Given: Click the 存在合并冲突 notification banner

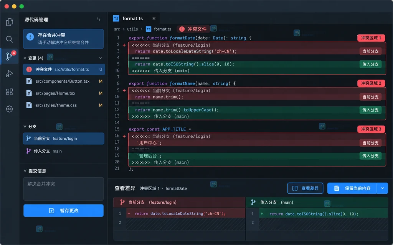Looking at the screenshot, I should (63, 39).
